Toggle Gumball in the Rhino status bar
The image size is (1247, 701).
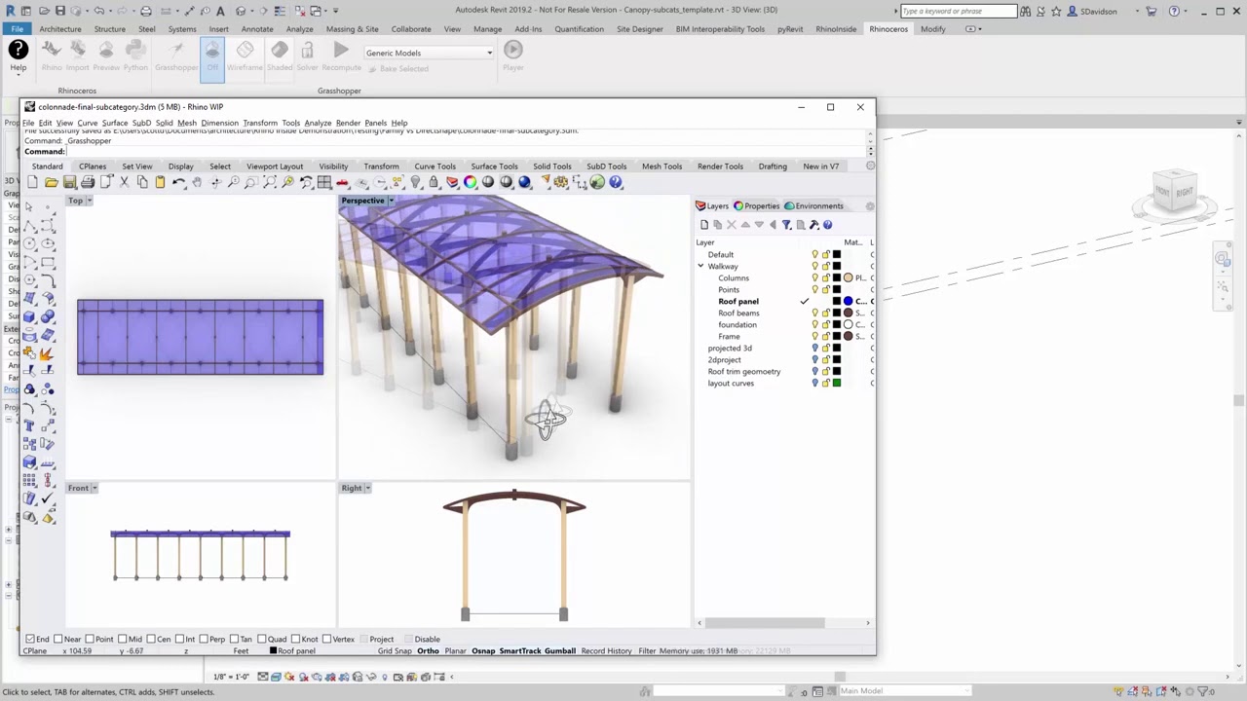[560, 651]
